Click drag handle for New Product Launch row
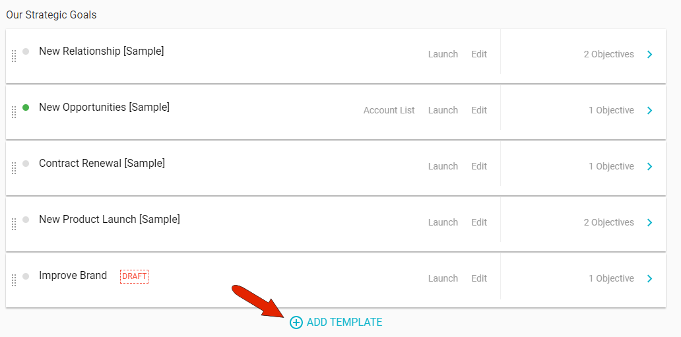 [x=14, y=224]
